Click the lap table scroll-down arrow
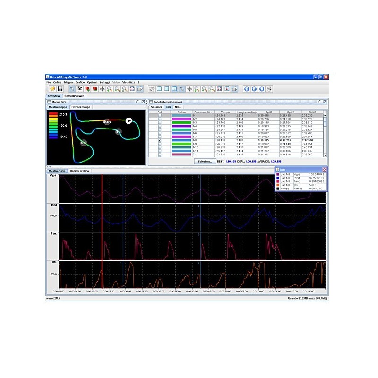This screenshot has height=378, width=378. point(325,155)
